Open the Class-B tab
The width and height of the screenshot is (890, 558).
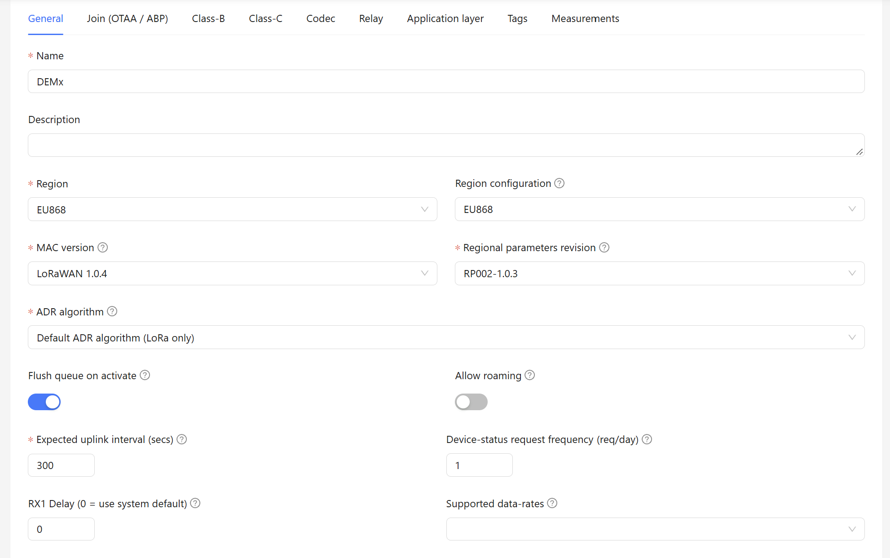tap(208, 19)
